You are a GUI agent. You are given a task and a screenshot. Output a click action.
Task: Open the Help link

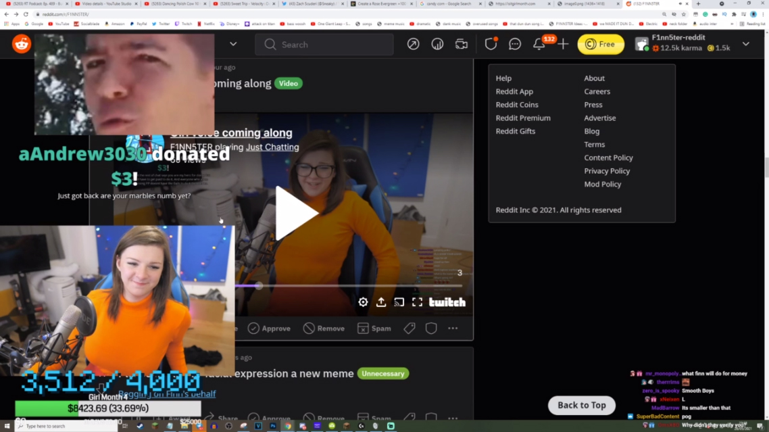click(x=503, y=78)
